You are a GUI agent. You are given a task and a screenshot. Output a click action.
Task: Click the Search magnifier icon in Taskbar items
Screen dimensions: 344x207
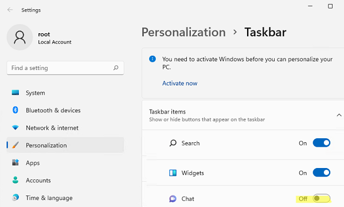pyautogui.click(x=173, y=143)
